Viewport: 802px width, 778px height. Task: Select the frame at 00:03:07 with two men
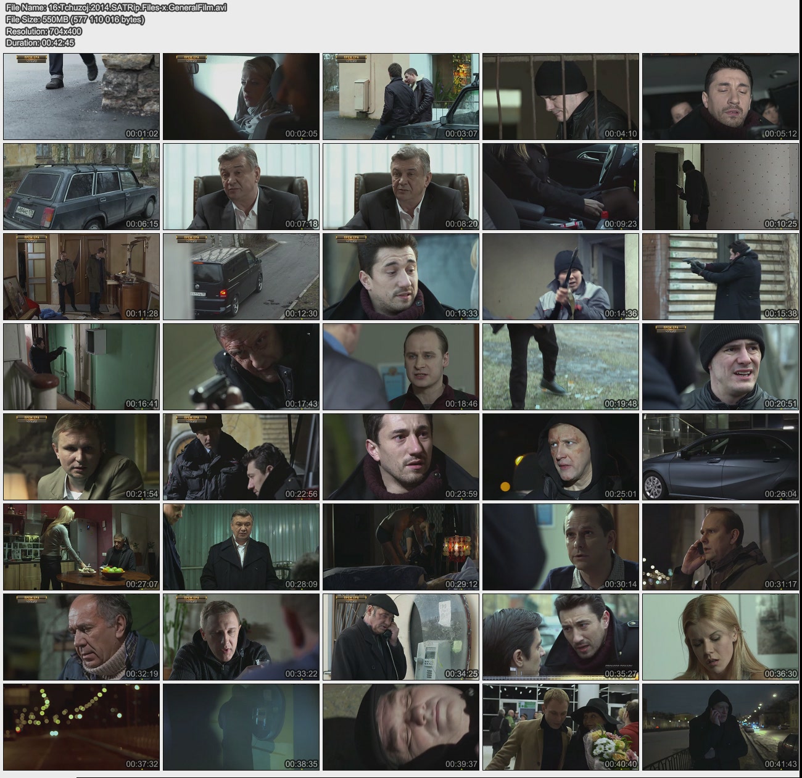coord(401,96)
